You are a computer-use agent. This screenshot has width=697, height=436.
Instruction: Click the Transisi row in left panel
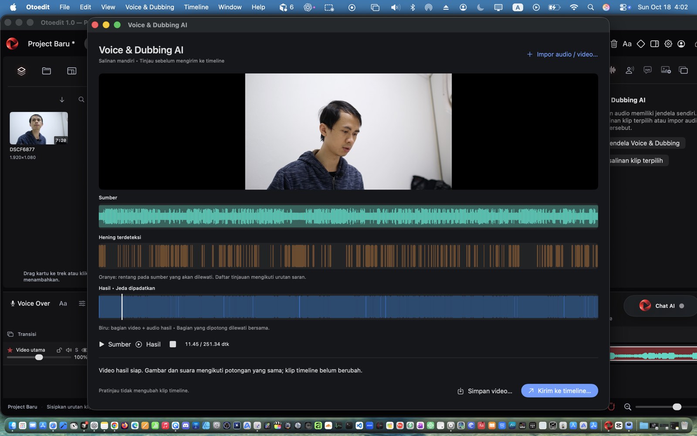(22, 334)
